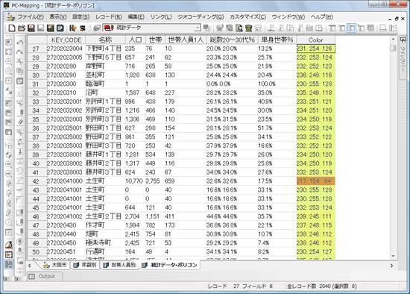The height and width of the screenshot is (294, 410).
Task: Click the highlighted table icon at the bottom of the left toolbar
Action: tap(9, 264)
